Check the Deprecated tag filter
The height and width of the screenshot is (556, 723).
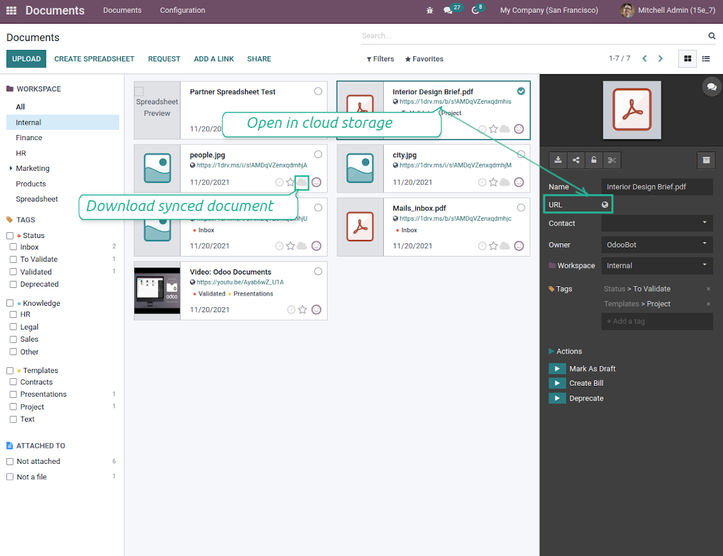[x=13, y=284]
